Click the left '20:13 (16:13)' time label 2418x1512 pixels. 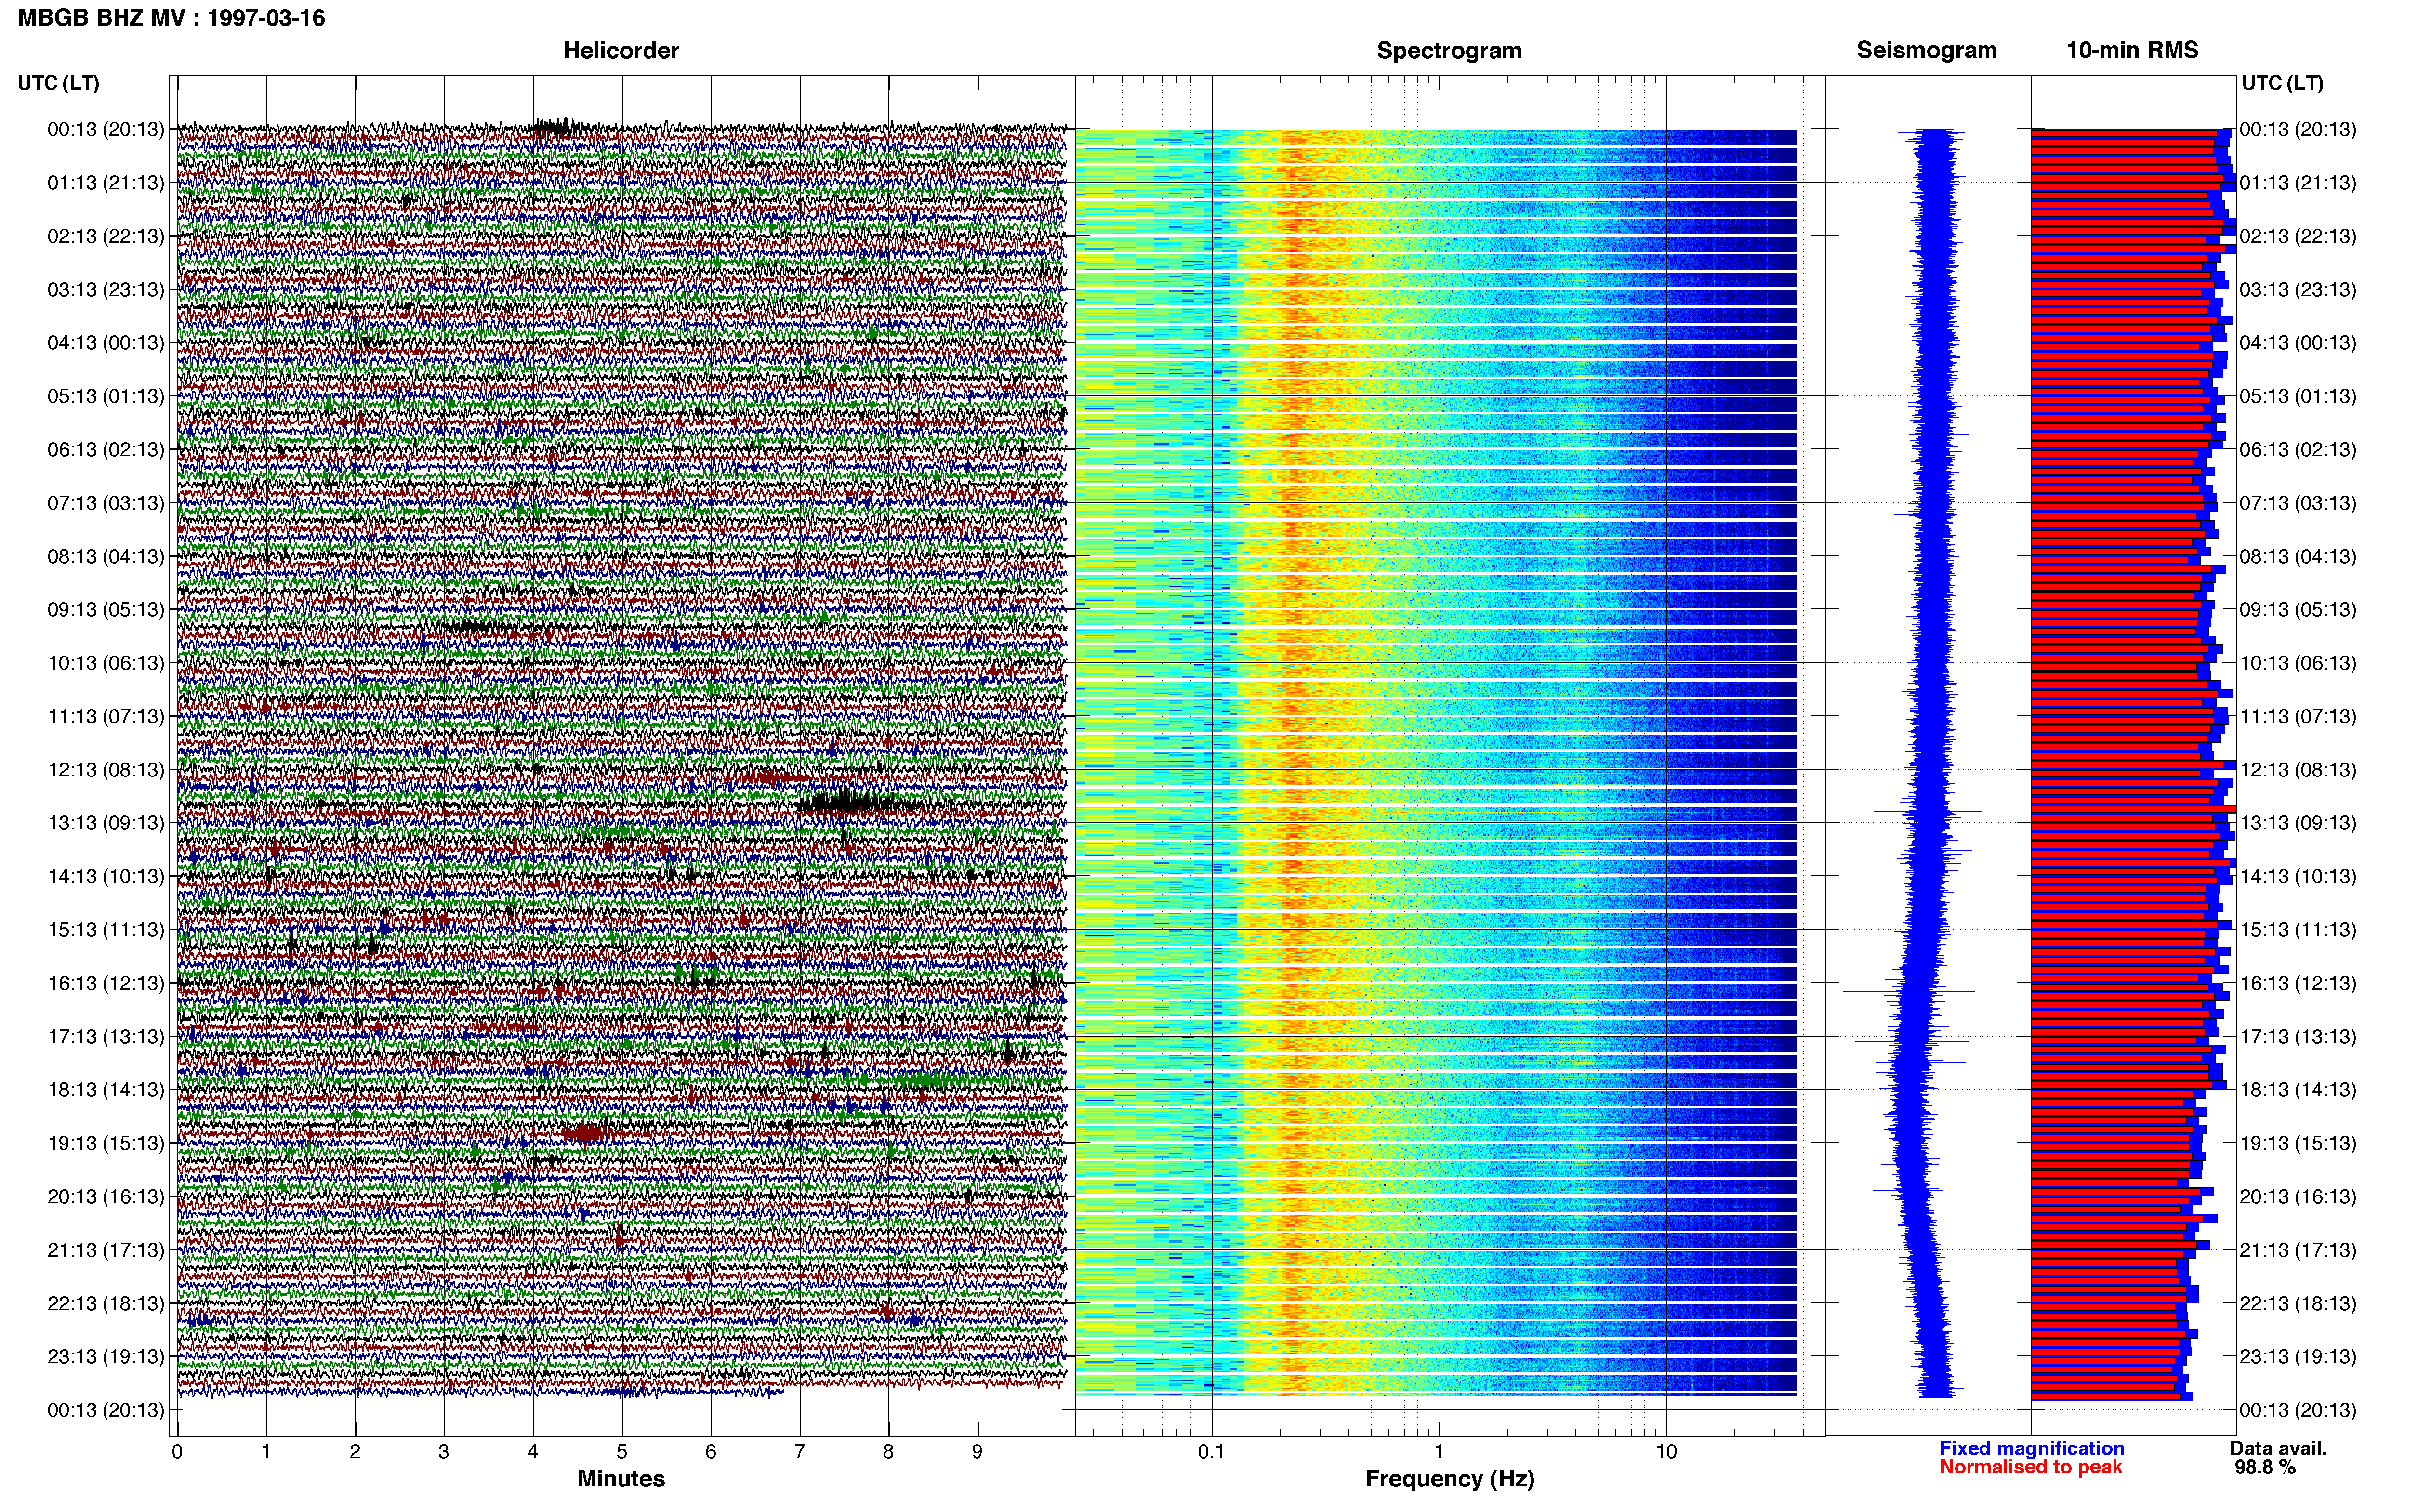pos(105,1197)
